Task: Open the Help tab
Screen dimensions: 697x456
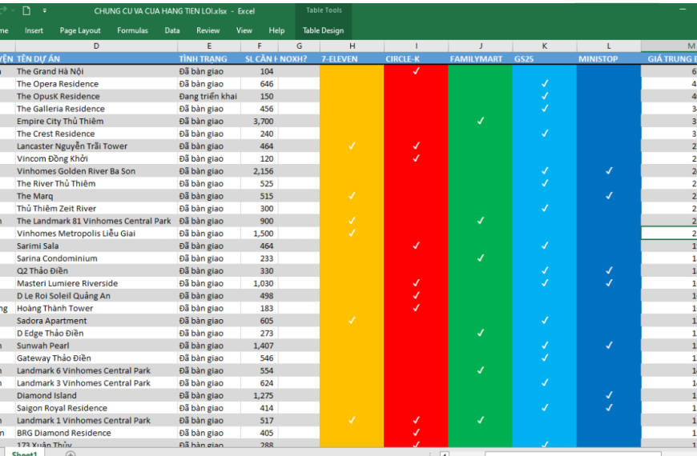Action: coord(276,30)
